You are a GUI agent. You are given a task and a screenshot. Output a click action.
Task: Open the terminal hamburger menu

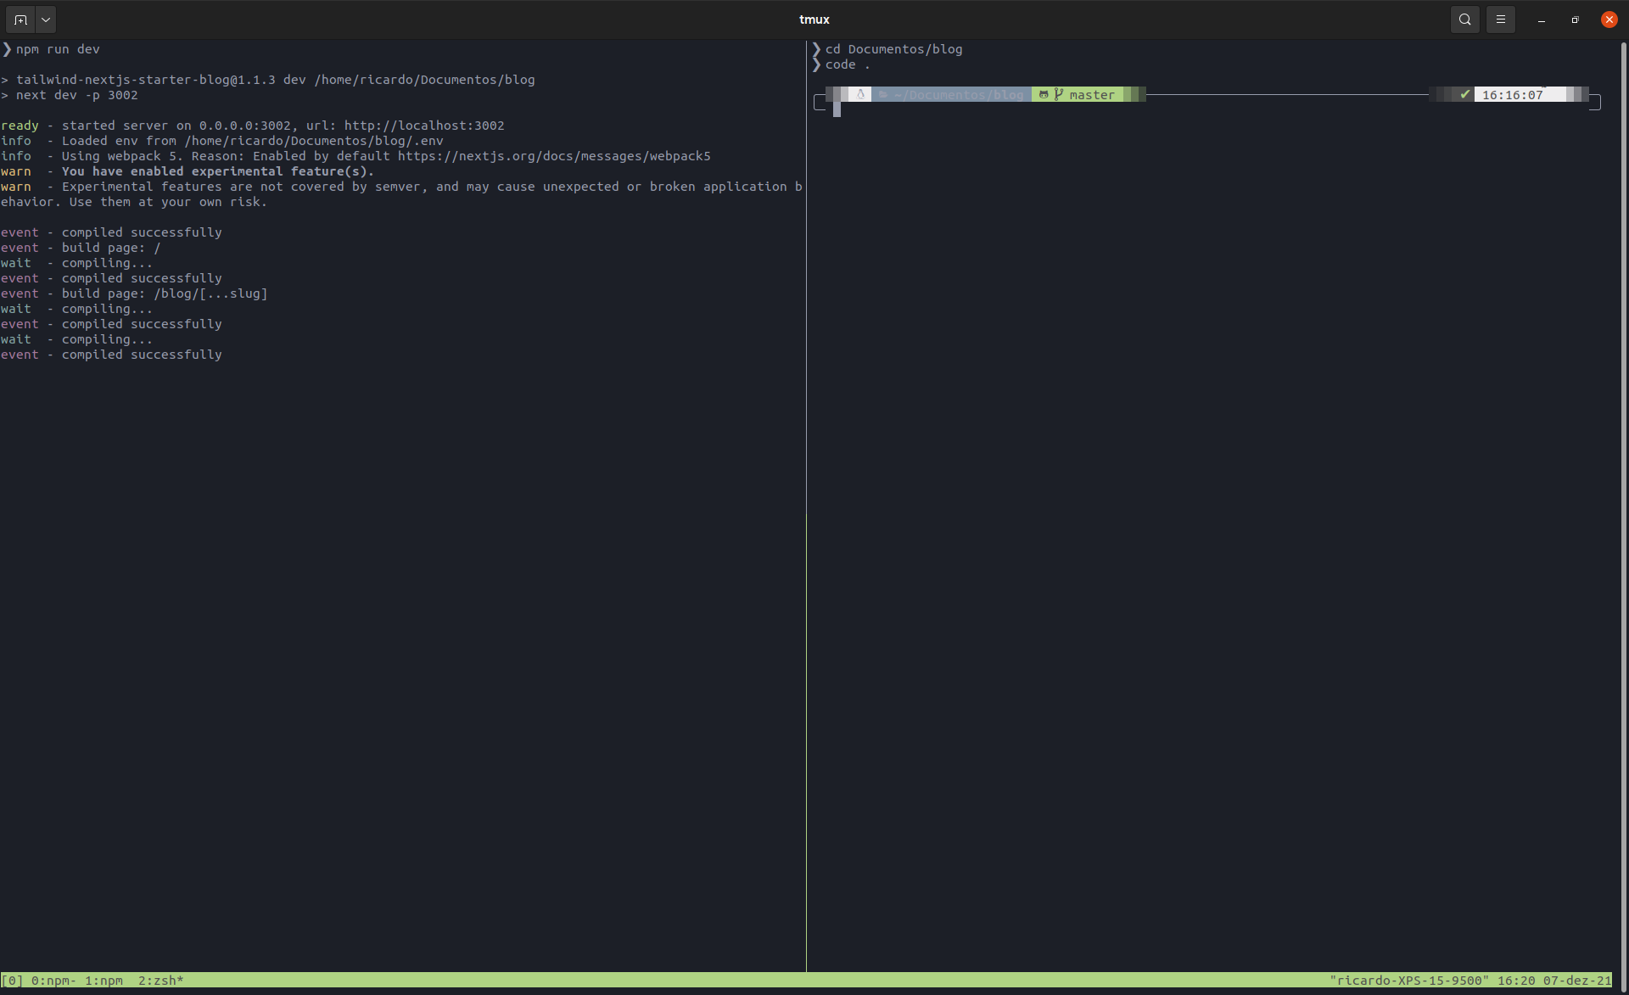1501,20
